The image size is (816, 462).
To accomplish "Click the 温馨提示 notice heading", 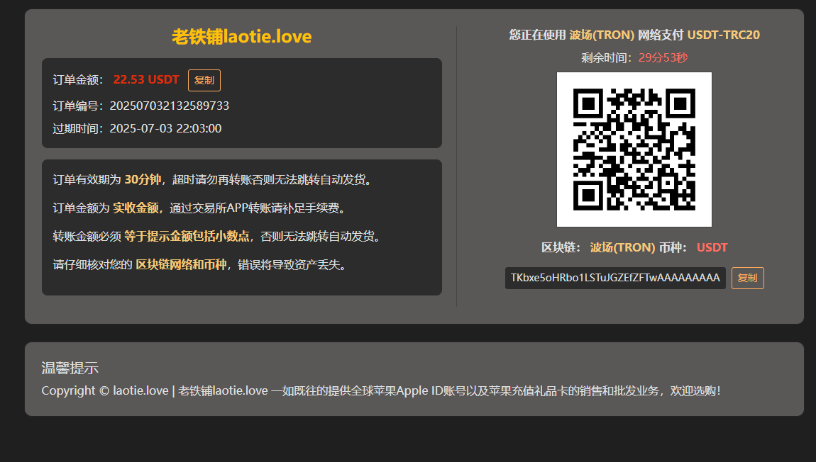I will 70,368.
